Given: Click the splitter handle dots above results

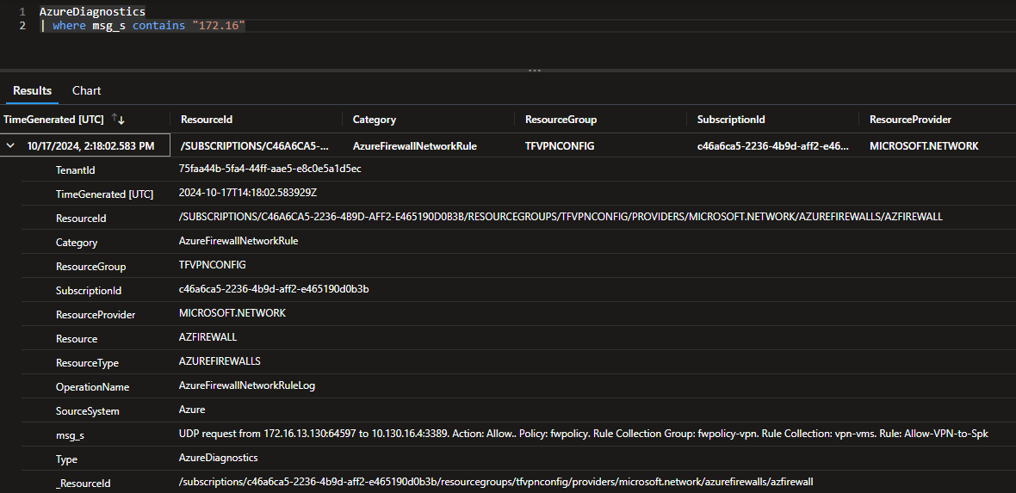Looking at the screenshot, I should pos(534,70).
